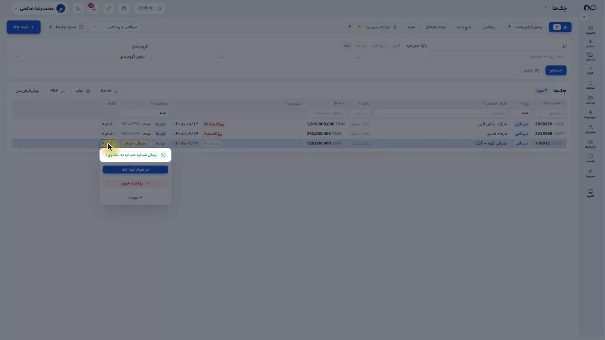The height and width of the screenshot is (340, 605).
Task: Click the ثبت چک (register cheque) button
Action: [x=23, y=27]
